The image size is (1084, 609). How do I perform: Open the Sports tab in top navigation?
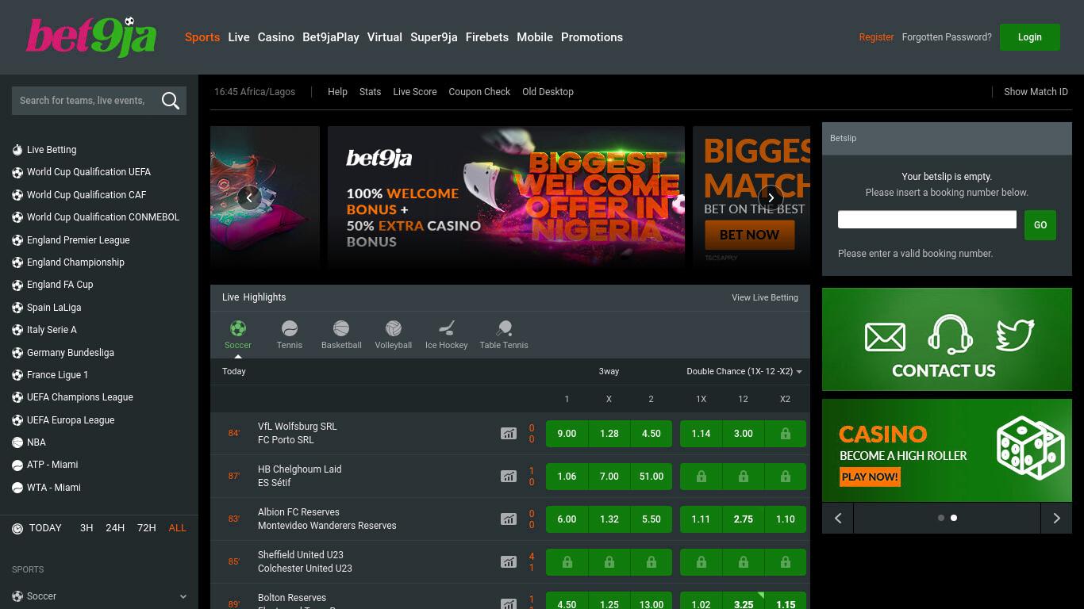click(x=202, y=37)
